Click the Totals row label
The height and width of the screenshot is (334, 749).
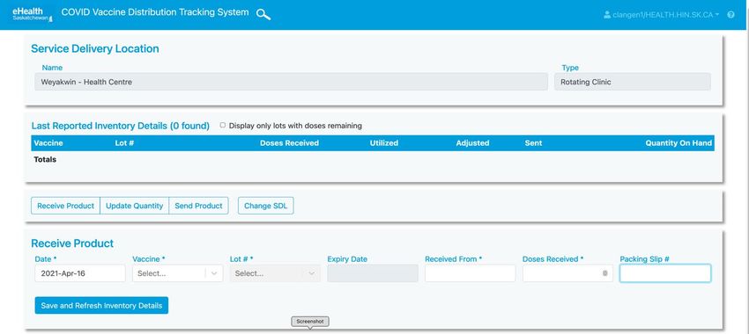pos(45,160)
